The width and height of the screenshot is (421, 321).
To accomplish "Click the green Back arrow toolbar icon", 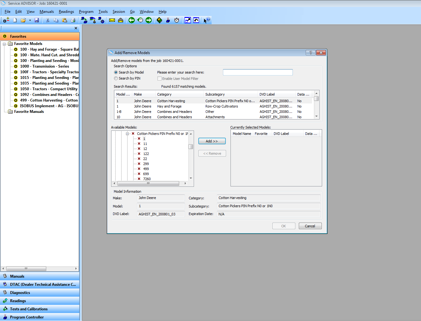I will [132, 20].
